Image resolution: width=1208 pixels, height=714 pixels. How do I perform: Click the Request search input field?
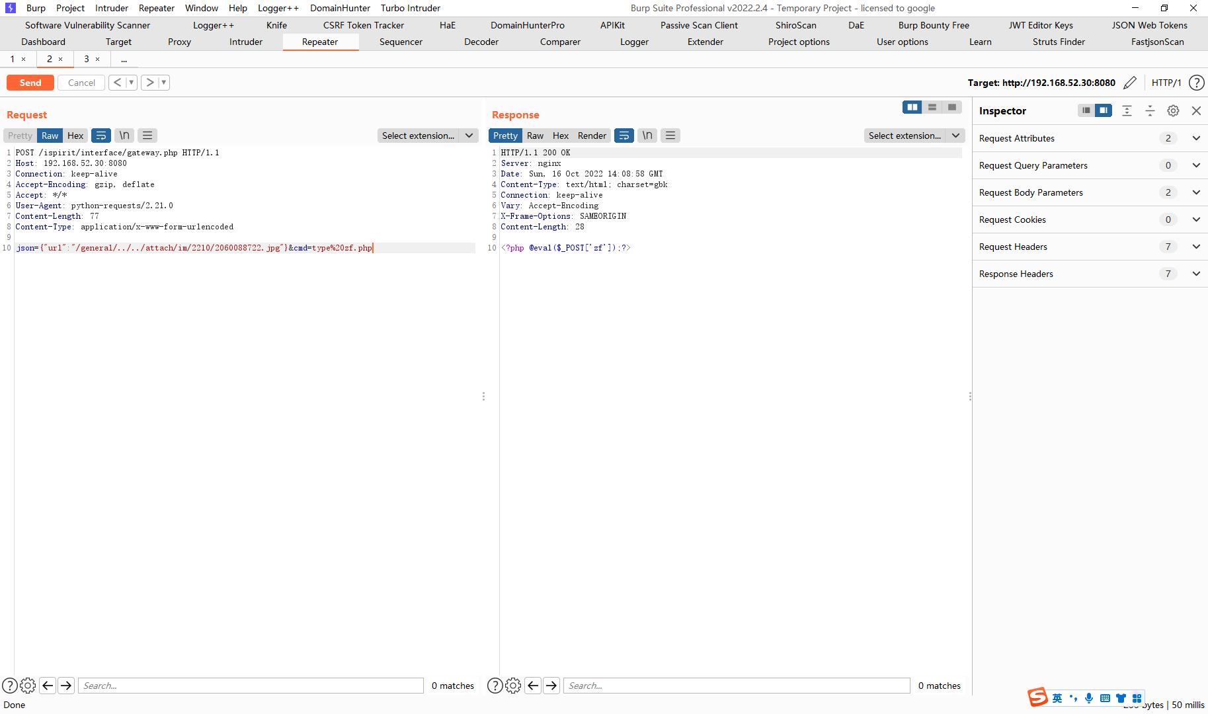click(251, 686)
